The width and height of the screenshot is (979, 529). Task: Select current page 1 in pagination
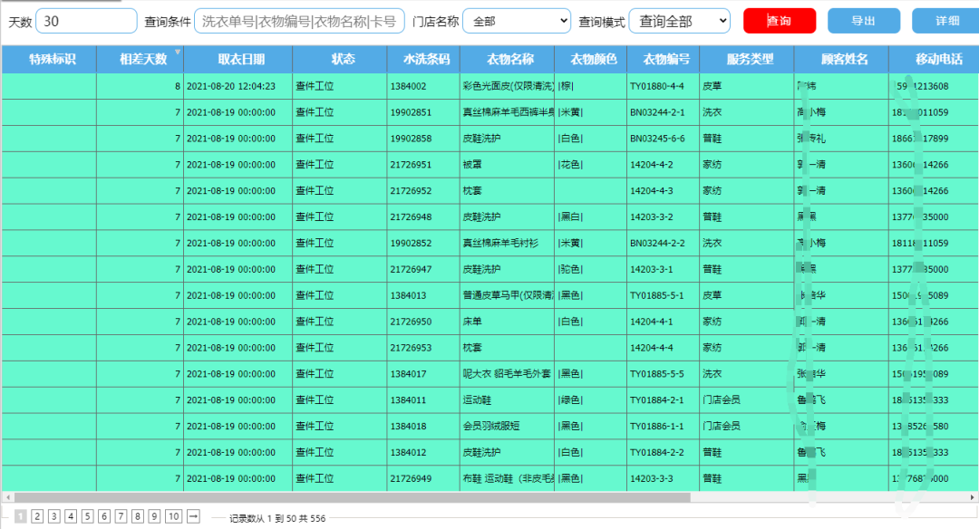coord(21,516)
